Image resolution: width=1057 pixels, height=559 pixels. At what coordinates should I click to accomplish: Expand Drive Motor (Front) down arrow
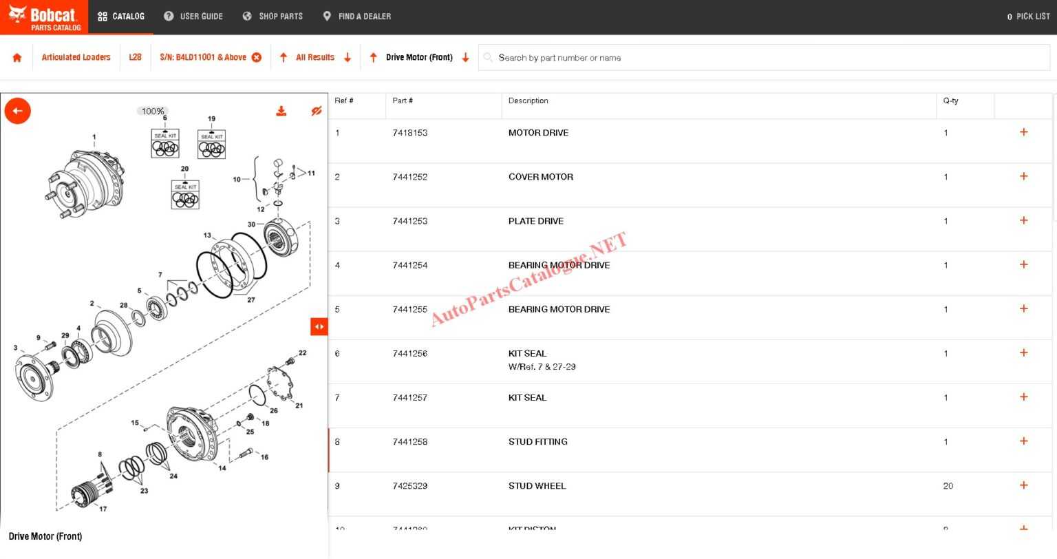point(466,58)
